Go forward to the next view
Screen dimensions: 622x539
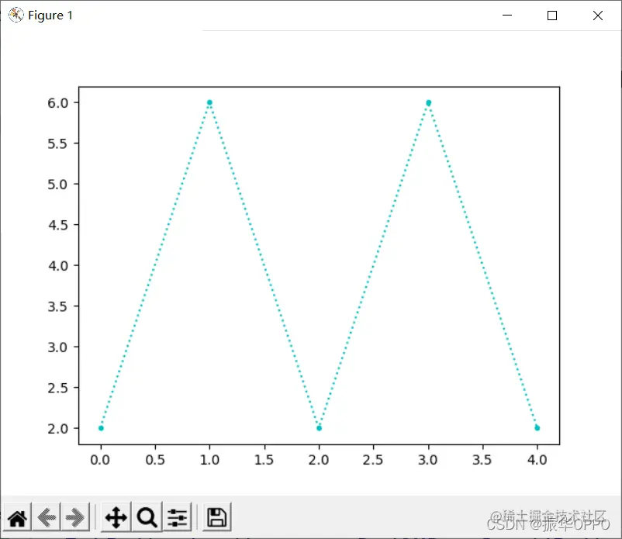(x=75, y=517)
